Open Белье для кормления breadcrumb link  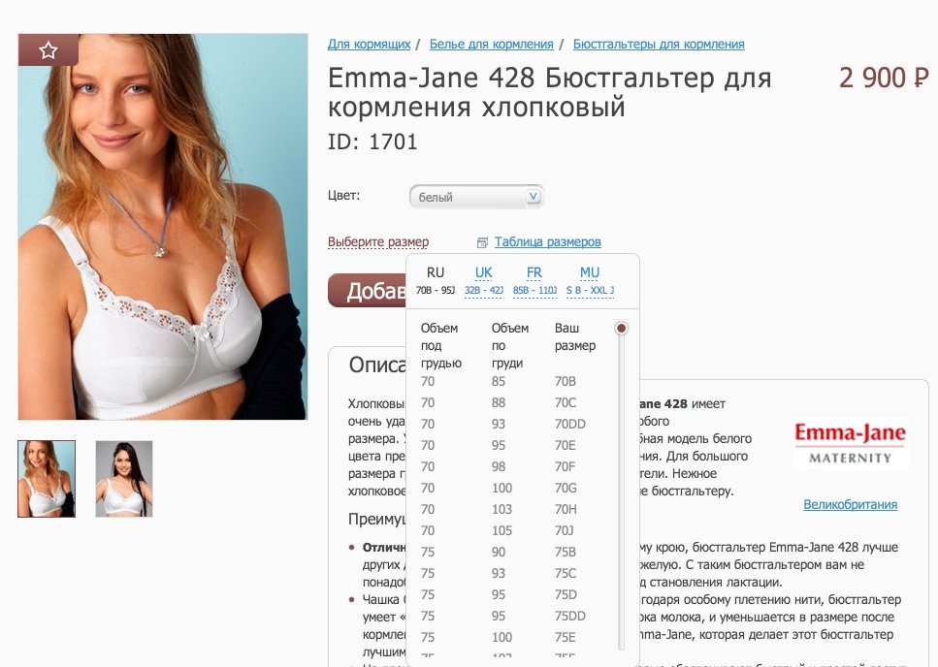tap(491, 44)
